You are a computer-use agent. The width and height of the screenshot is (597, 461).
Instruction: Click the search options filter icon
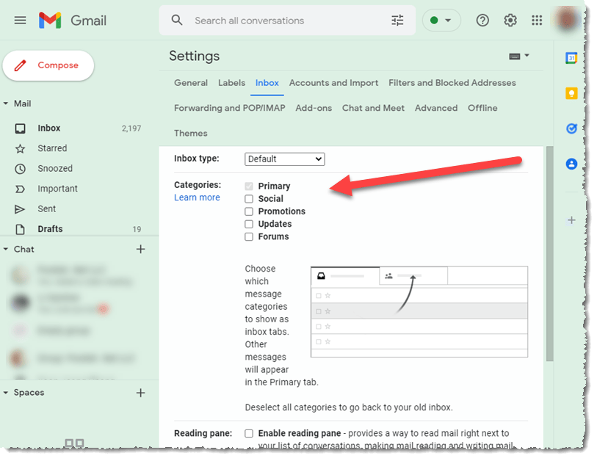[397, 21]
